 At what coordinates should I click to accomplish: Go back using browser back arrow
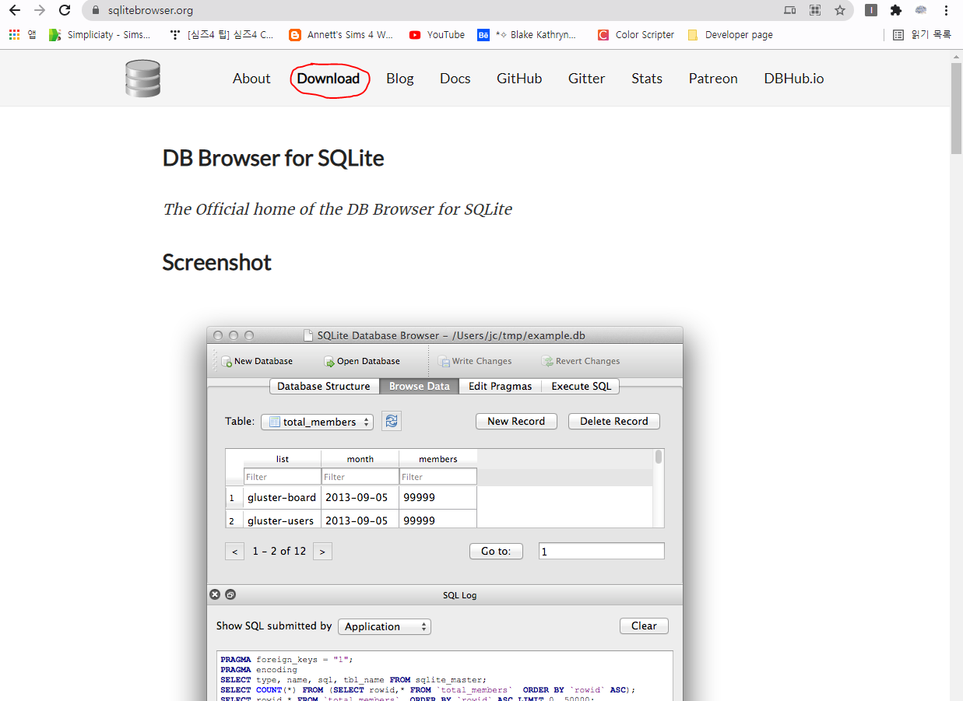tap(14, 10)
